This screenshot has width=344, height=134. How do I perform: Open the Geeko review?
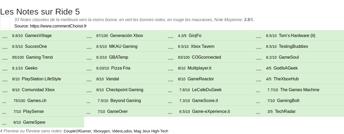tap(31, 68)
